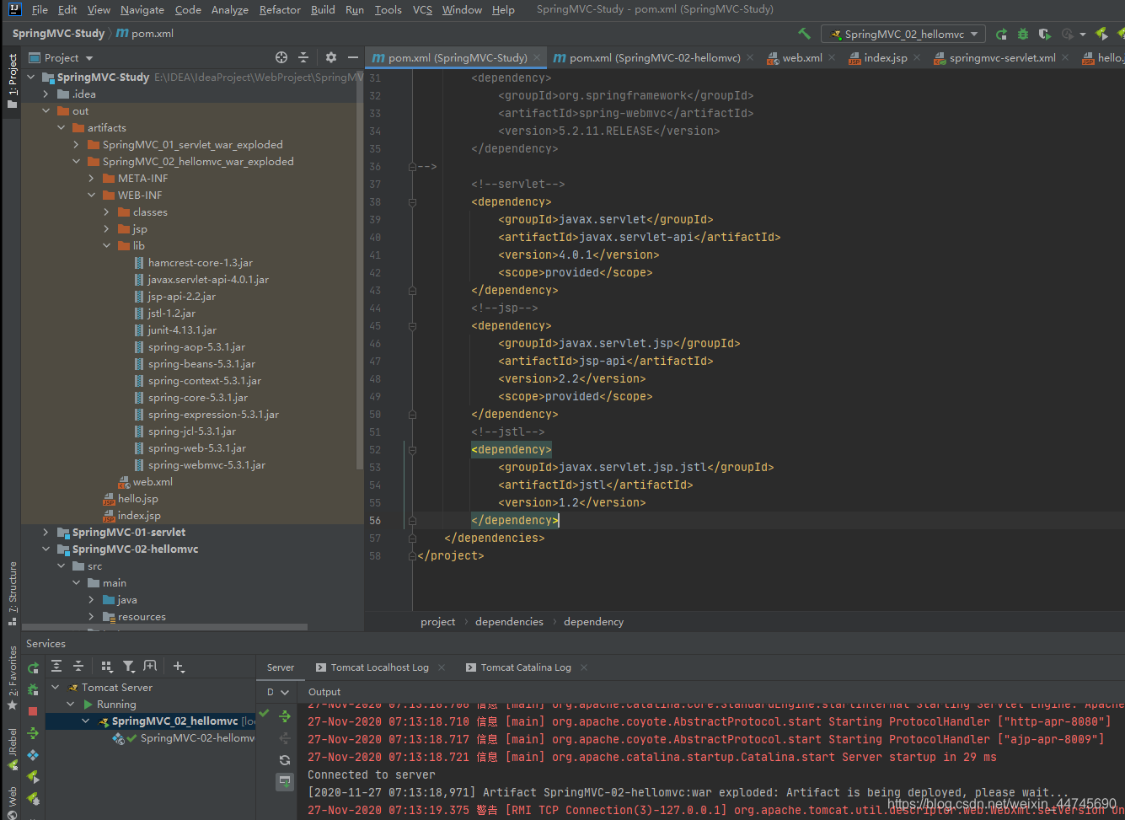This screenshot has width=1125, height=820.
Task: Click the dependencies breadcrumb below editor
Action: 509,622
